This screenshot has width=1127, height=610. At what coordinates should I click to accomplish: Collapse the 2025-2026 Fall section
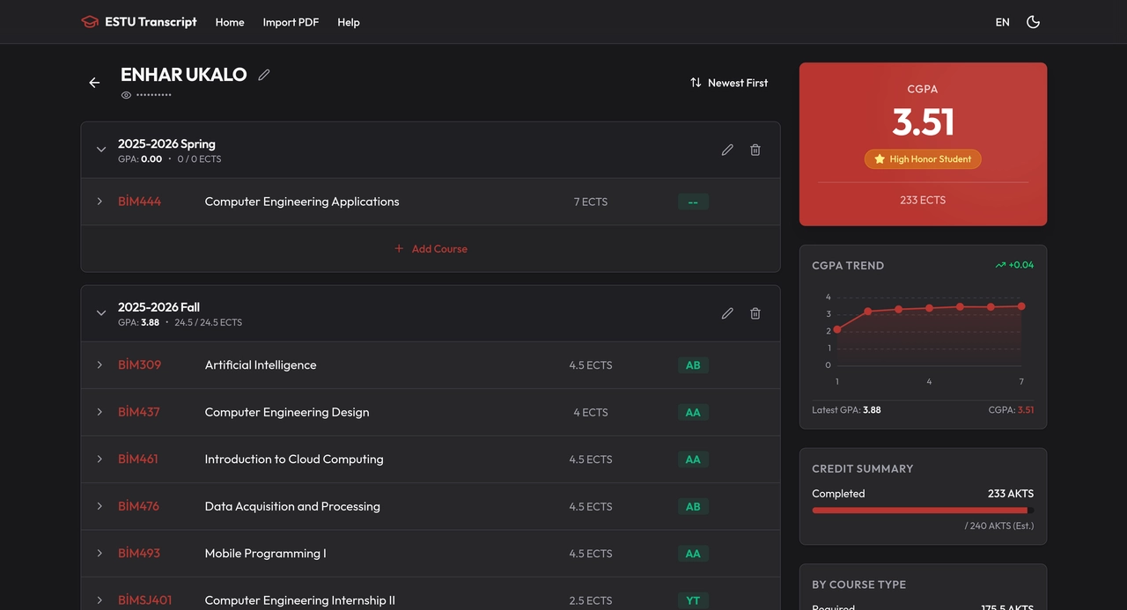point(100,313)
